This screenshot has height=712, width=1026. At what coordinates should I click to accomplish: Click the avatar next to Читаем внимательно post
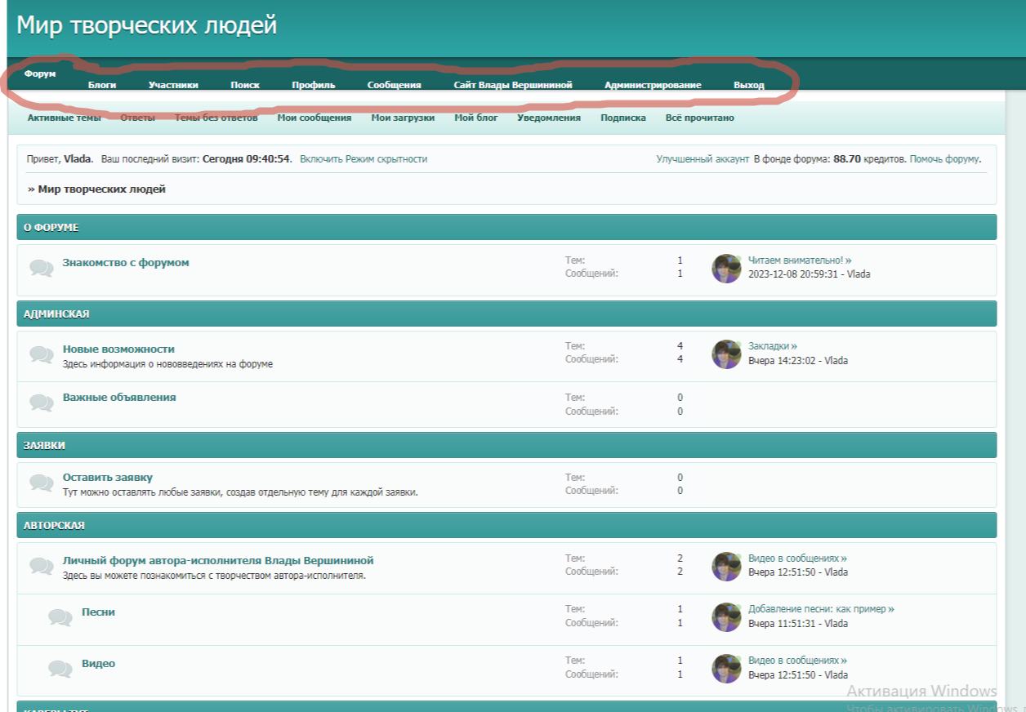pyautogui.click(x=726, y=268)
